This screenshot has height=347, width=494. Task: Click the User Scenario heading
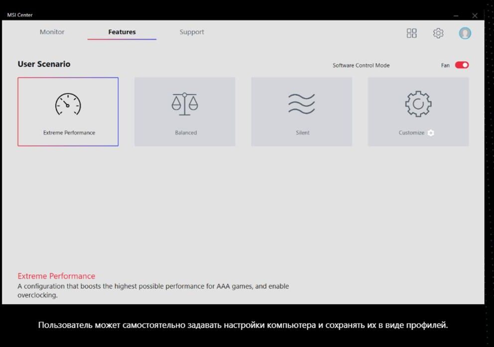point(44,64)
